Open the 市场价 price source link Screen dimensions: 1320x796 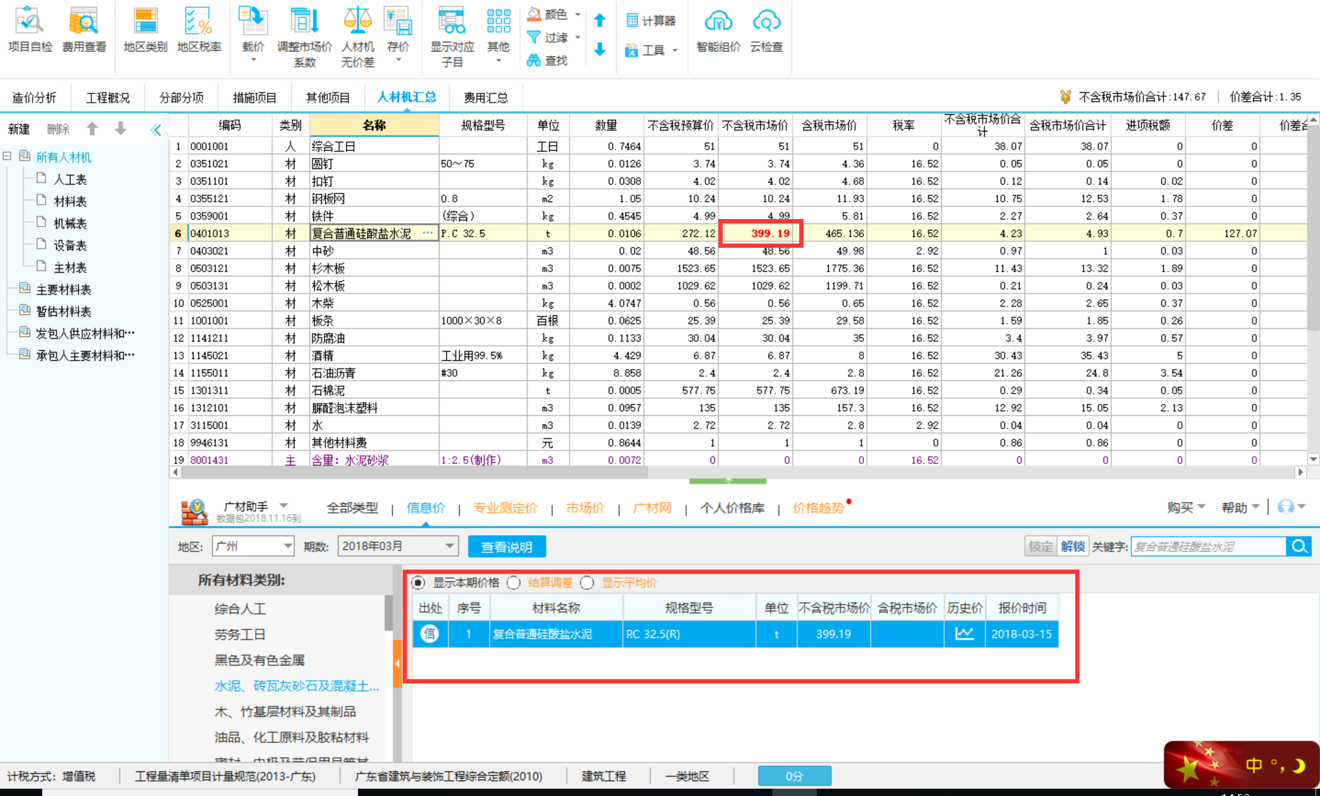point(585,508)
